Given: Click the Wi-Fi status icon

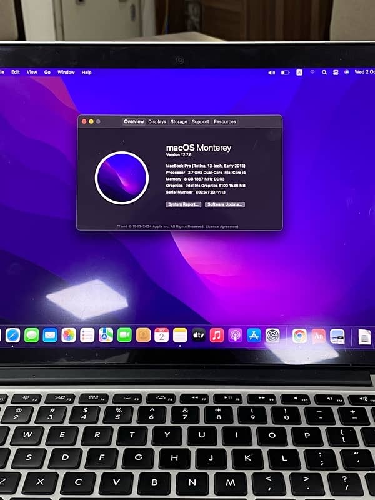Looking at the screenshot, I should pos(312,72).
